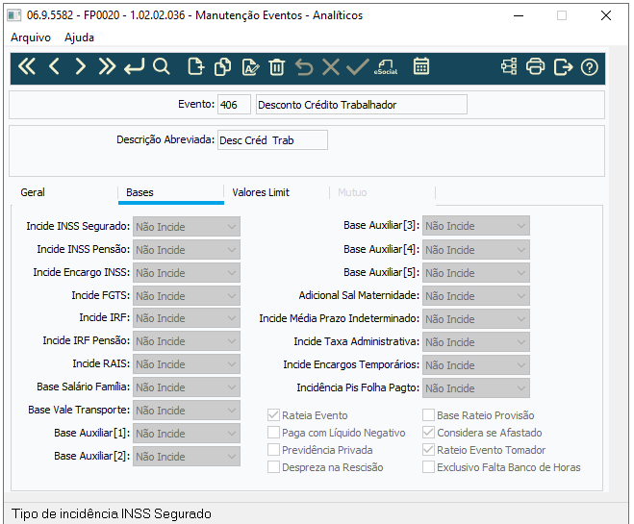634x524 pixels.
Task: Open search with the magnifier icon
Action: point(161,66)
